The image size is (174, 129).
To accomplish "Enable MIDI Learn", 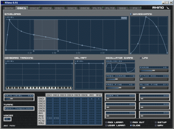I will pos(106,122).
